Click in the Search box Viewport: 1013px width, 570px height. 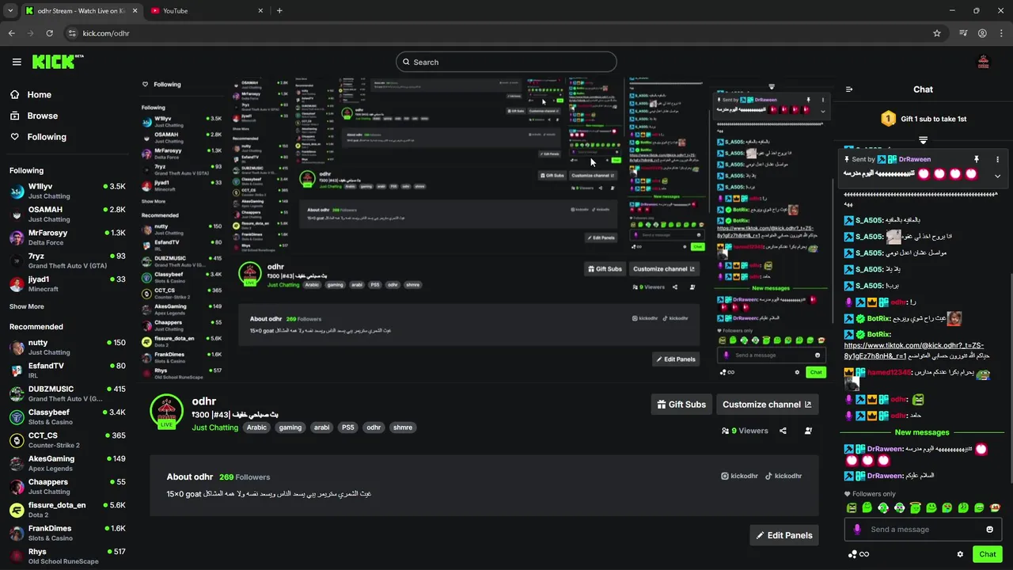coord(506,62)
